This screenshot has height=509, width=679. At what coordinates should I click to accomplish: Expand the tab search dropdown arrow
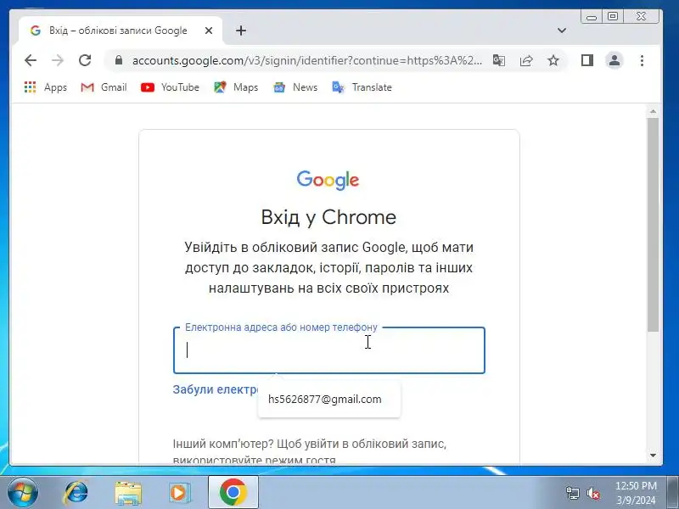[x=562, y=31]
